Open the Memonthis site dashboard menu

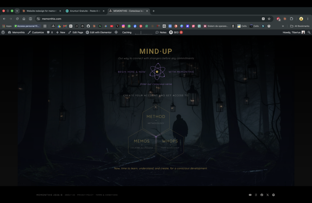tap(16, 32)
